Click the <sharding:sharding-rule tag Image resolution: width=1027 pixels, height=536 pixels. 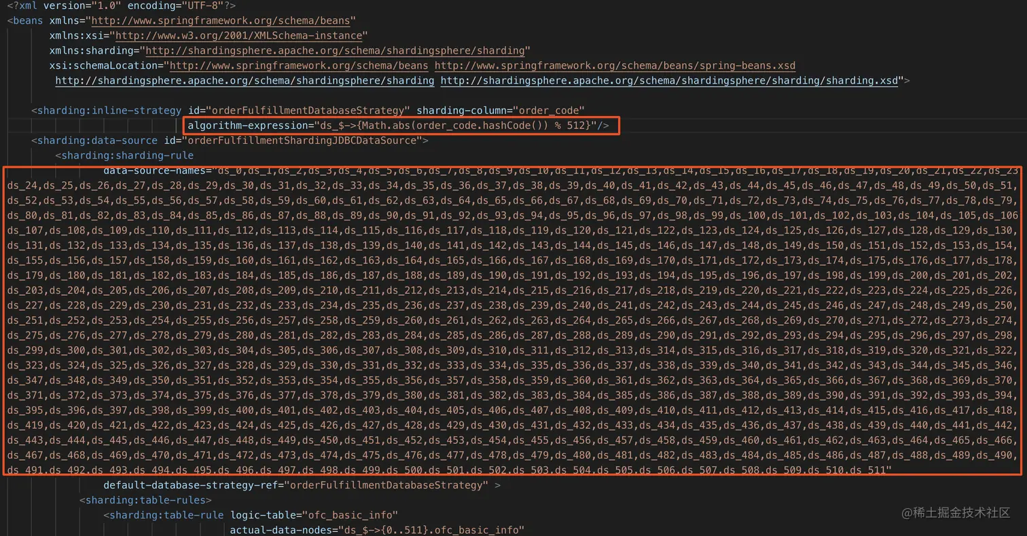point(124,155)
